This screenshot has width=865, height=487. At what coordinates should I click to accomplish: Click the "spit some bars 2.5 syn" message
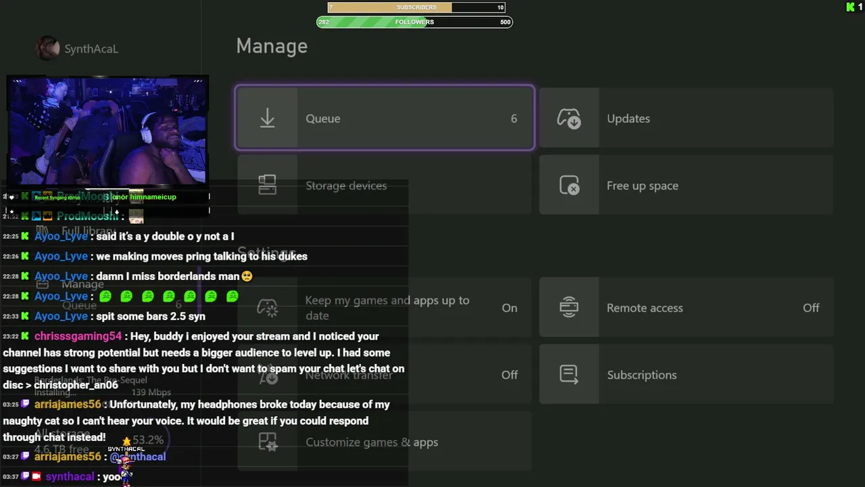point(151,316)
